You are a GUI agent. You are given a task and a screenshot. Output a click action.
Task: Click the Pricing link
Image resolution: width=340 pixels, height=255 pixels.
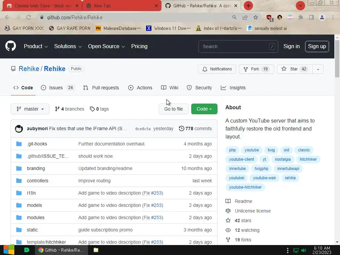(x=139, y=46)
